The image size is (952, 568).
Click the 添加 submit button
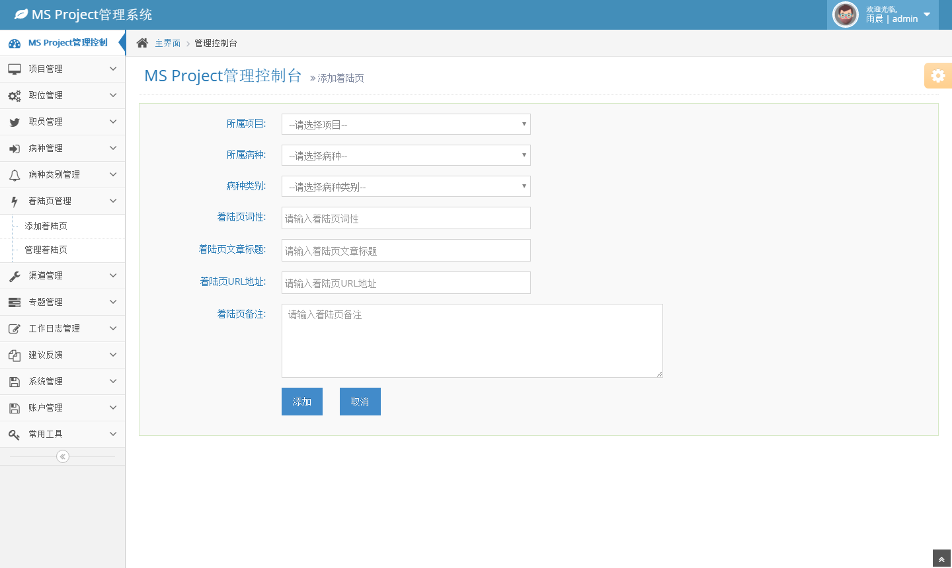pyautogui.click(x=302, y=402)
